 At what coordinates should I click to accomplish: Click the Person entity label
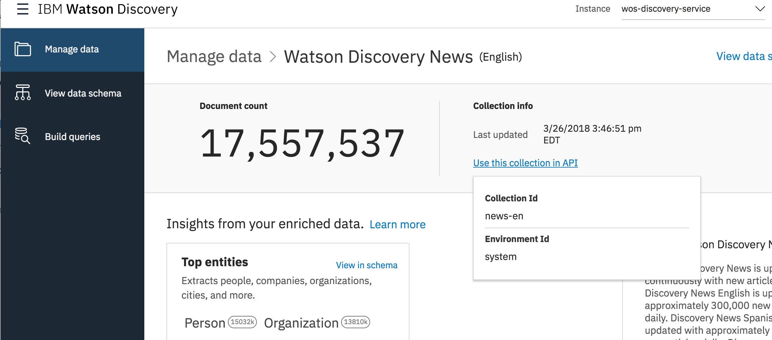click(205, 323)
